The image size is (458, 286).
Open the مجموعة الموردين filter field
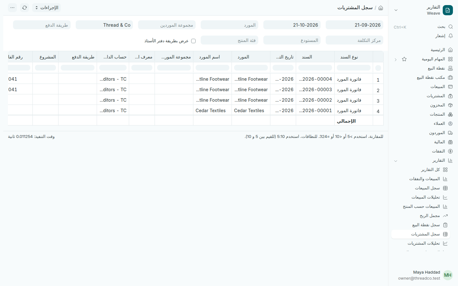(x=167, y=25)
